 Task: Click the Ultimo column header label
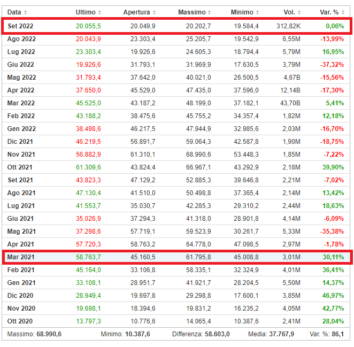86,12
